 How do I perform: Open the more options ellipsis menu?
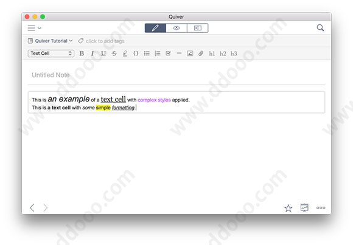pyautogui.click(x=321, y=208)
